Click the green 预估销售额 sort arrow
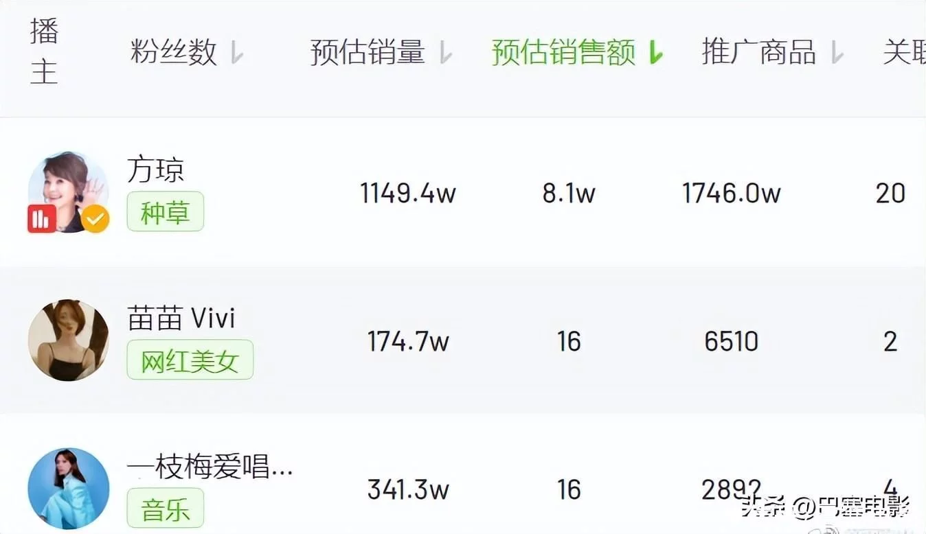 click(x=656, y=52)
